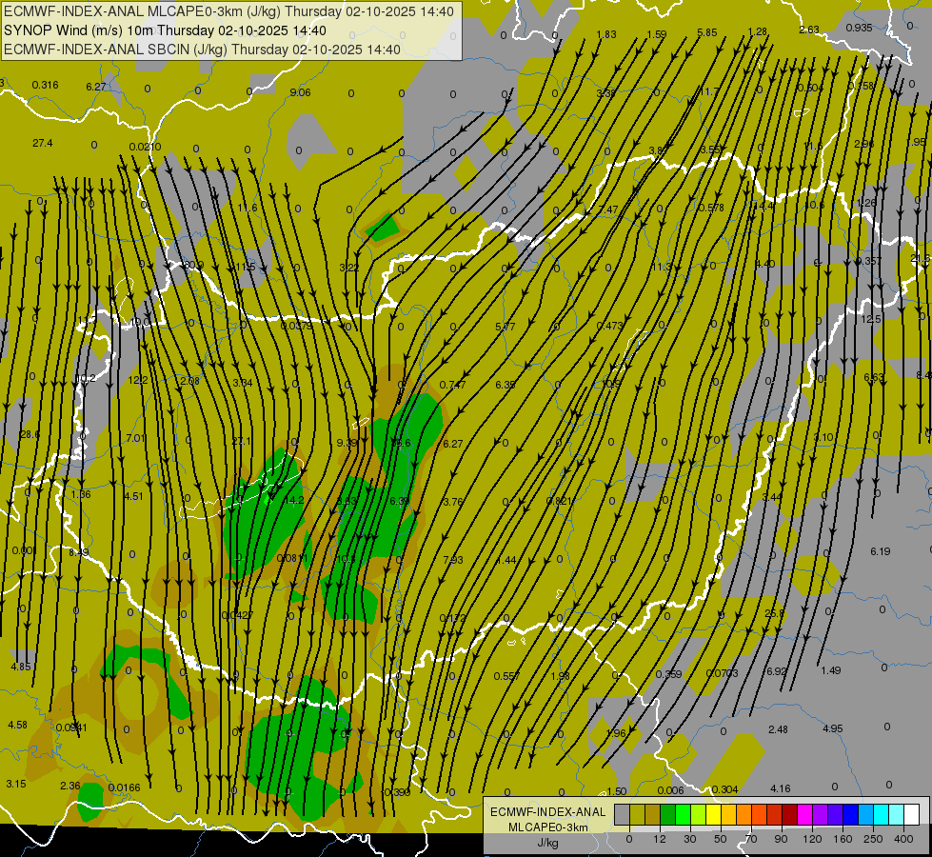Pick the white swatch at legend end
Viewport: 932px width, 857px height.
coord(912,815)
